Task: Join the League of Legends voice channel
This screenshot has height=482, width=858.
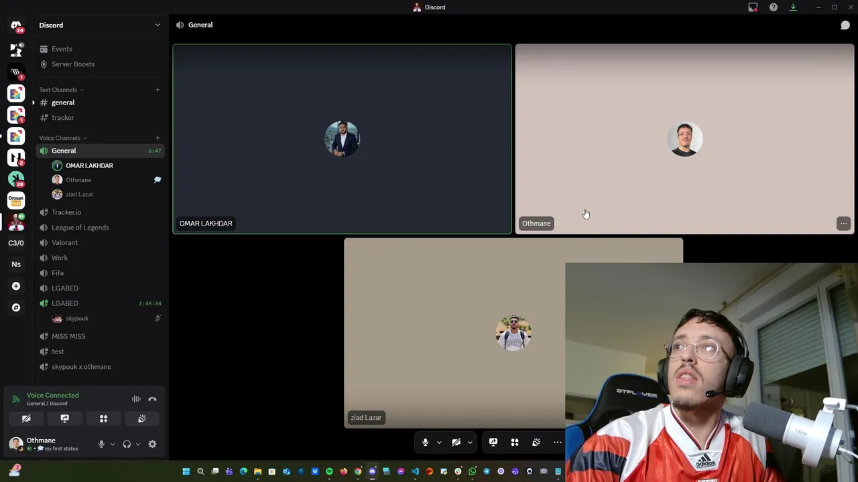Action: (100, 228)
